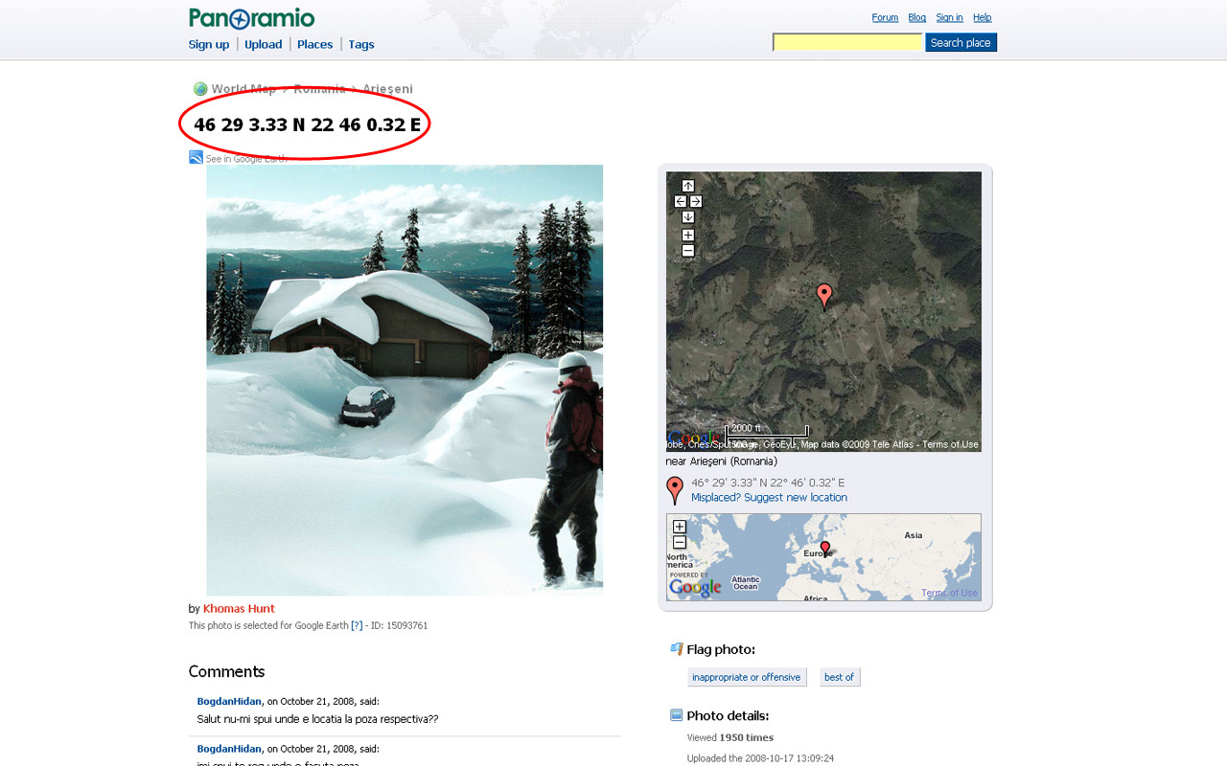Screen dimensions: 1227x766
Task: Open the snowy cabin photo
Action: click(405, 380)
